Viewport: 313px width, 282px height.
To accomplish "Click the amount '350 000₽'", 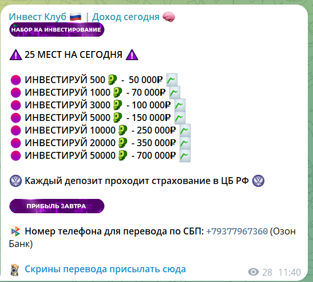I will (156, 143).
